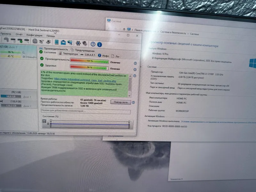Open the S.M.A.R.T. tab
This screenshot has width=256, height=192.
coord(88,55)
